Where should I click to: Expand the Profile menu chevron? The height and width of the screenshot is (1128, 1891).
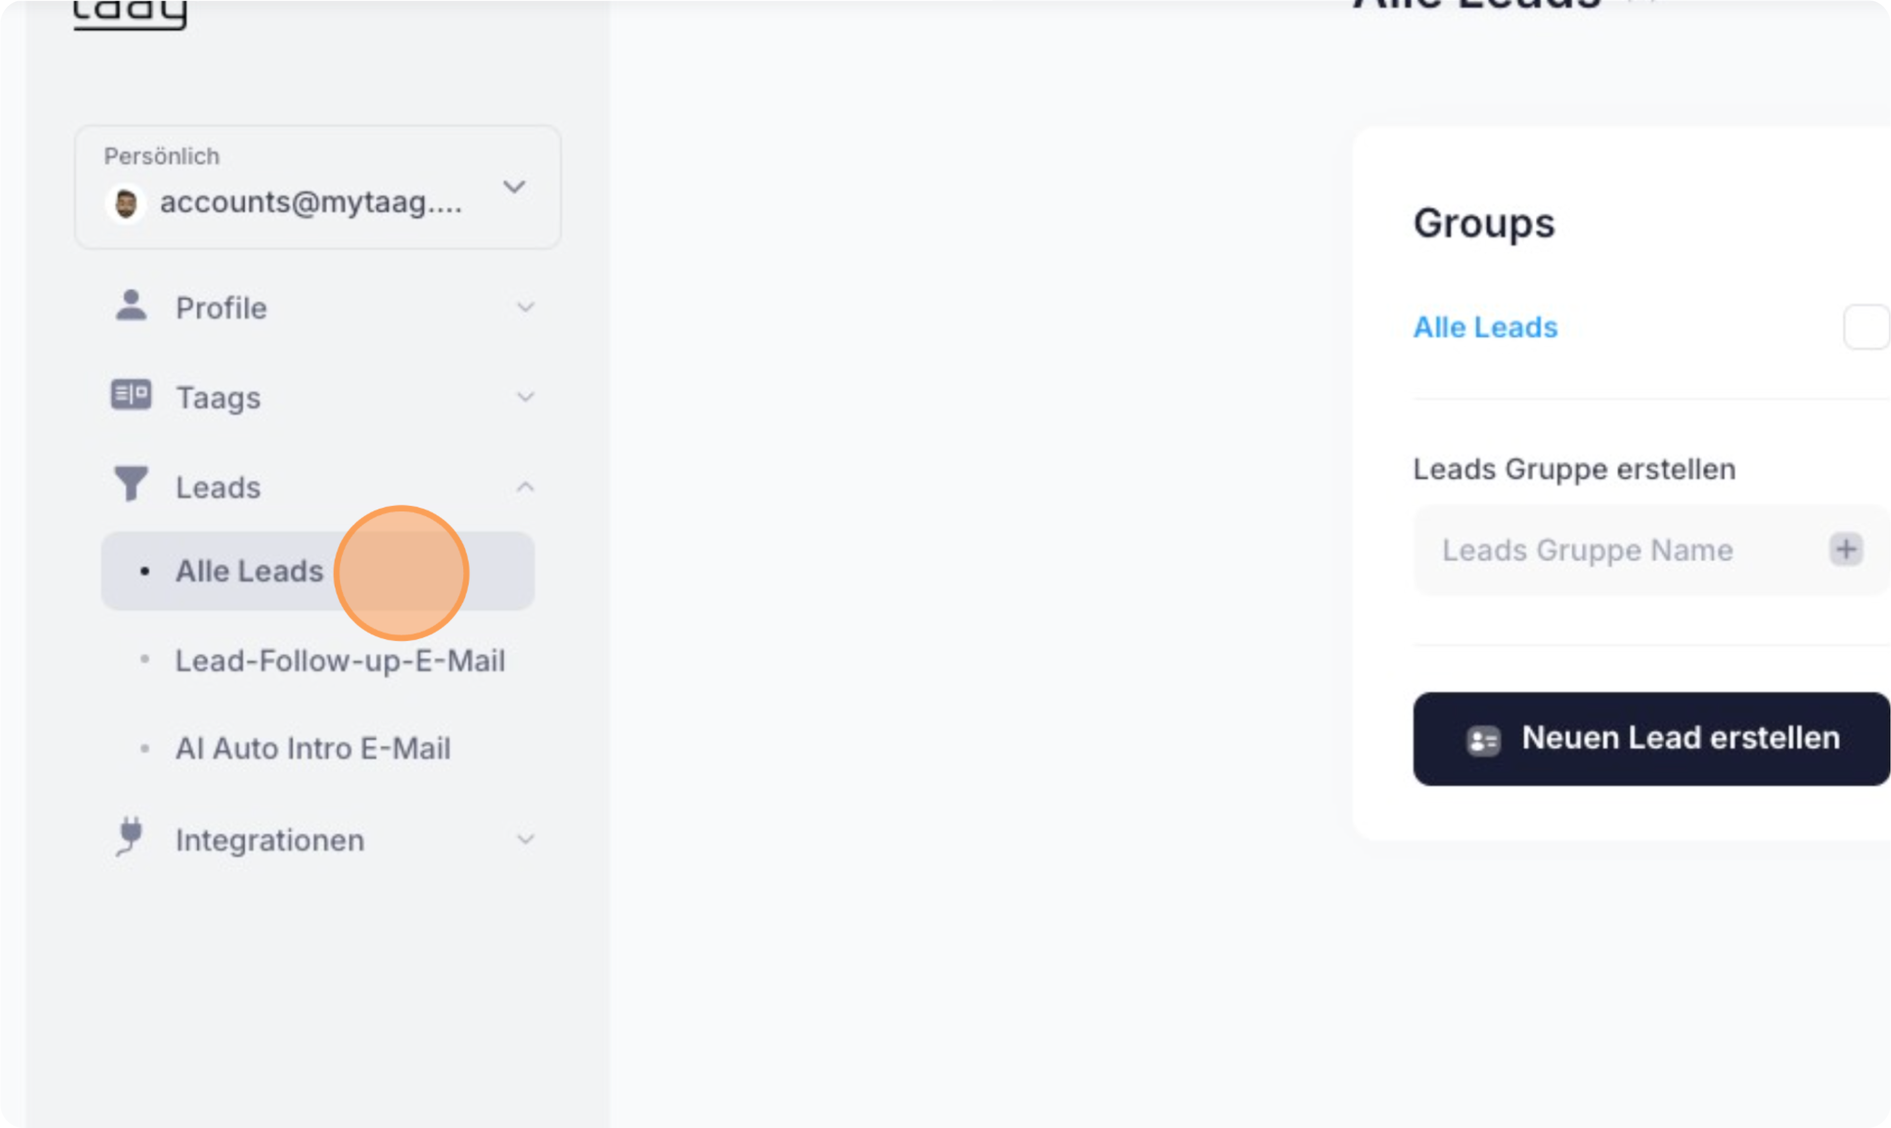[525, 308]
